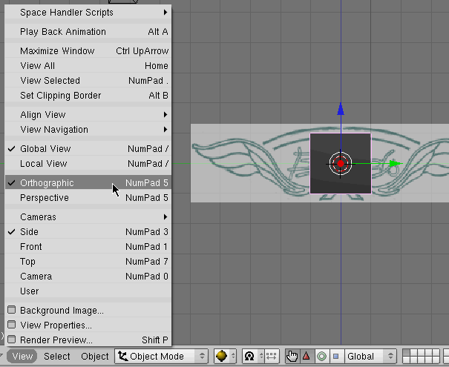Choose View Selected menu entry
Viewport: 449px width, 367px height.
coord(88,81)
